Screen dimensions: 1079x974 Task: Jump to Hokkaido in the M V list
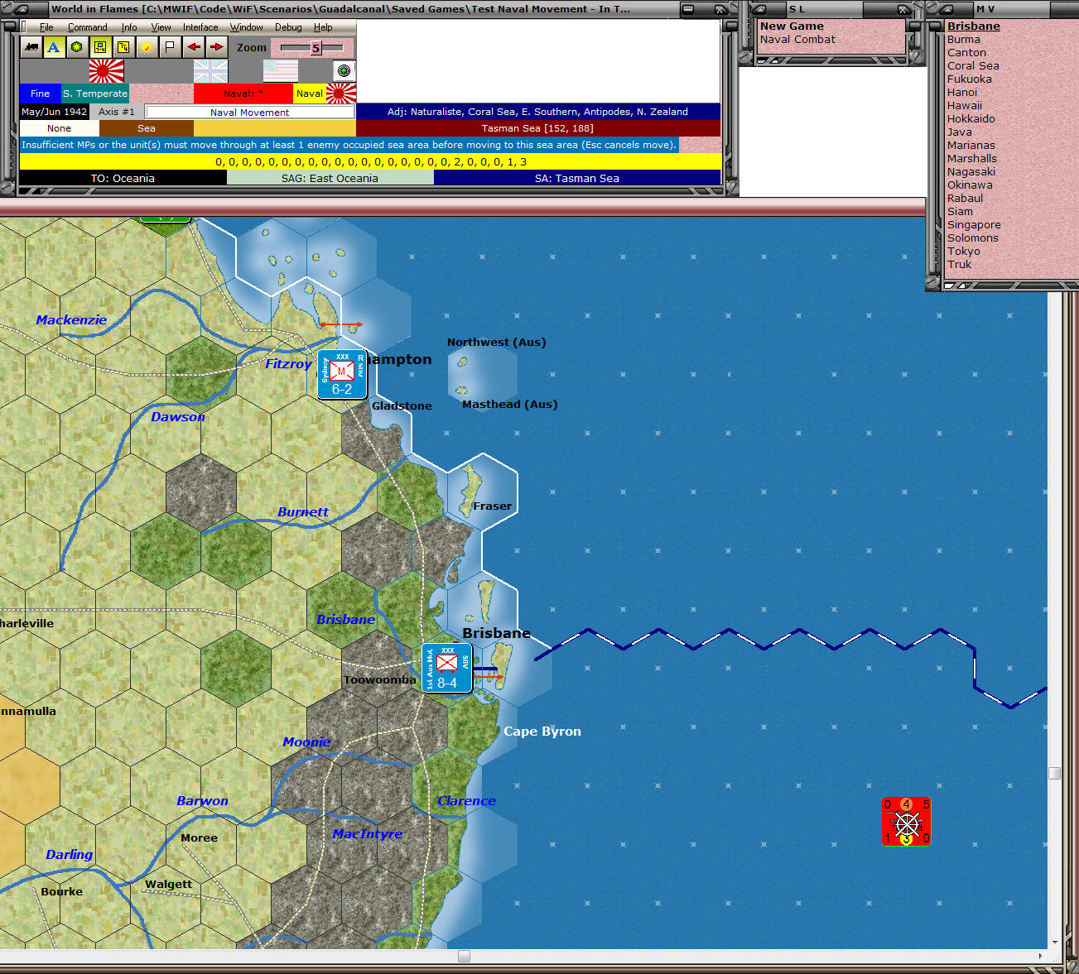click(x=971, y=118)
